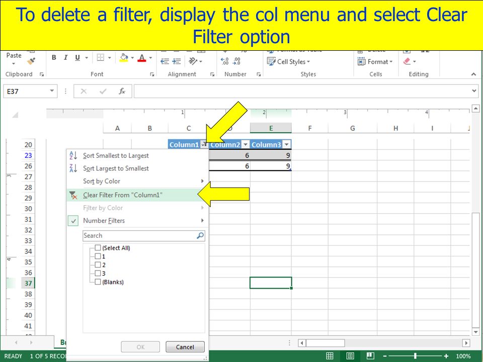Click Decrease Indent icon
483x362 pixels.
point(165,61)
